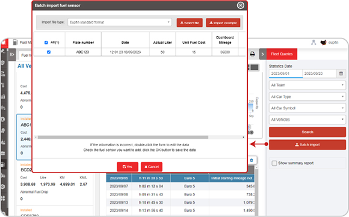Cancel the batch import dialog

(152, 167)
